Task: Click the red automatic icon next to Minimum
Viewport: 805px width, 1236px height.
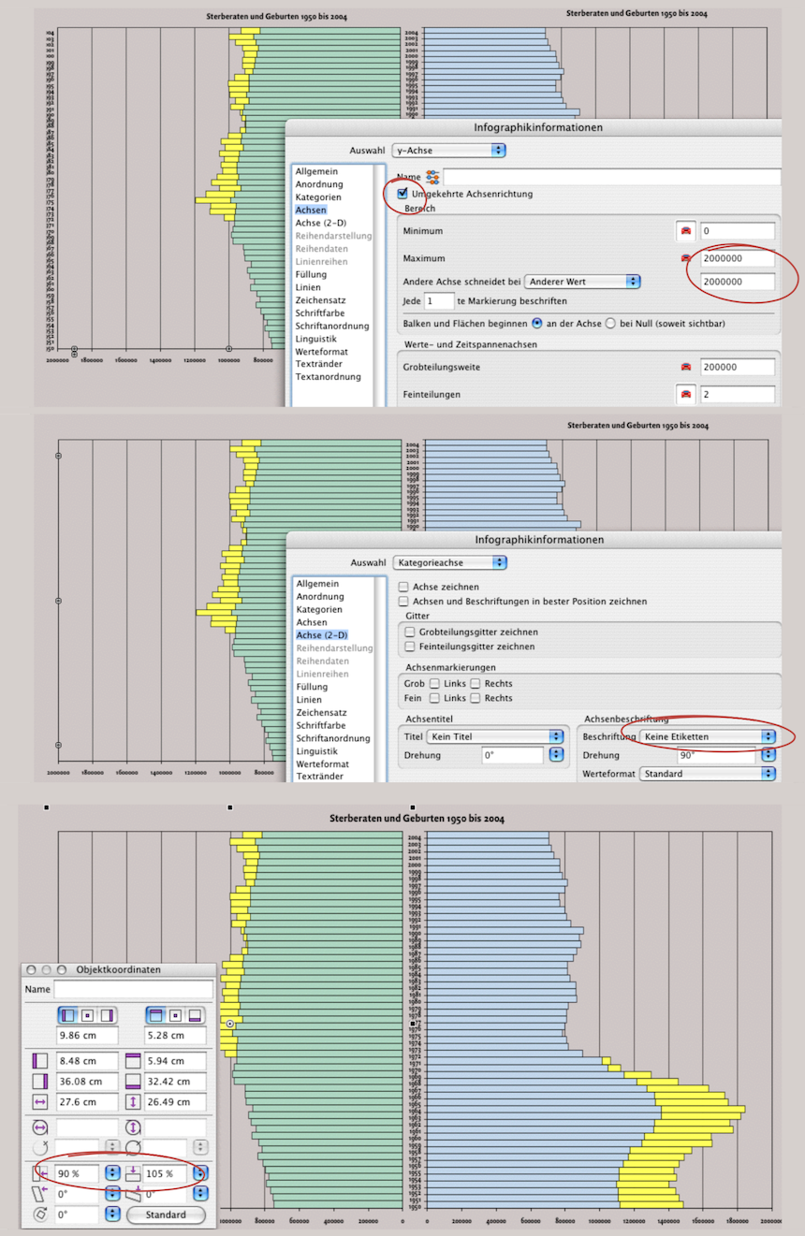Action: pyautogui.click(x=685, y=231)
